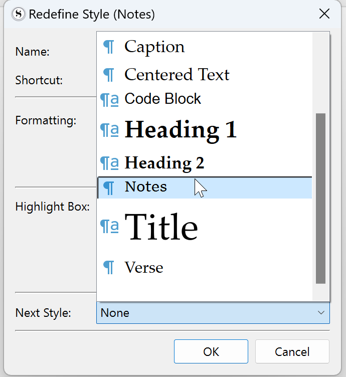Select the Verse style name

click(x=144, y=268)
